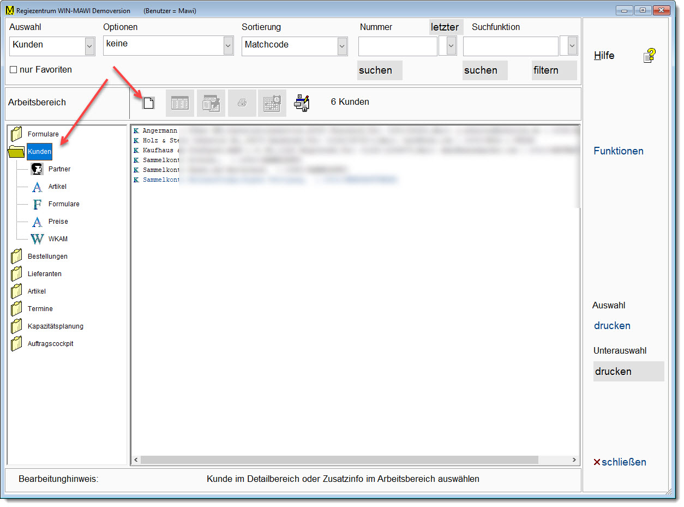Click the Auftragscockpit folder icon

click(x=17, y=344)
